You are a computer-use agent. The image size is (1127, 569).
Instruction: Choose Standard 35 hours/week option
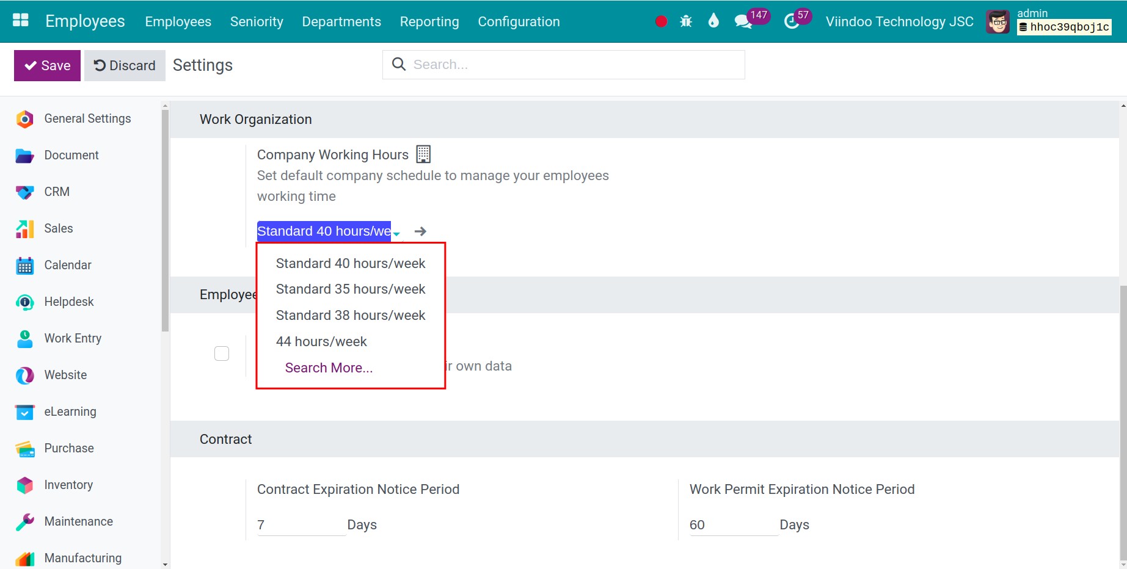coord(351,289)
